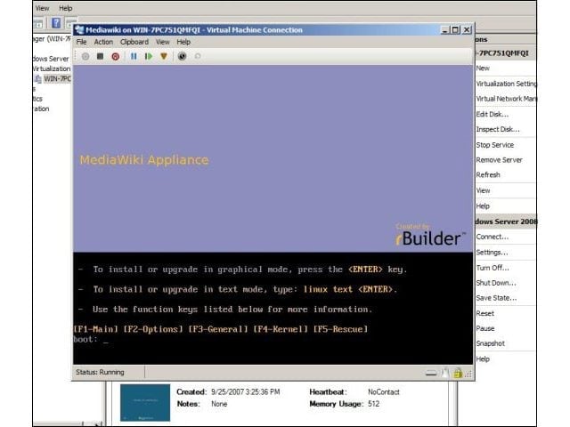The height and width of the screenshot is (427, 570).
Task: Maximize the Virtual Machine Connection window
Action: pyautogui.click(x=455, y=30)
